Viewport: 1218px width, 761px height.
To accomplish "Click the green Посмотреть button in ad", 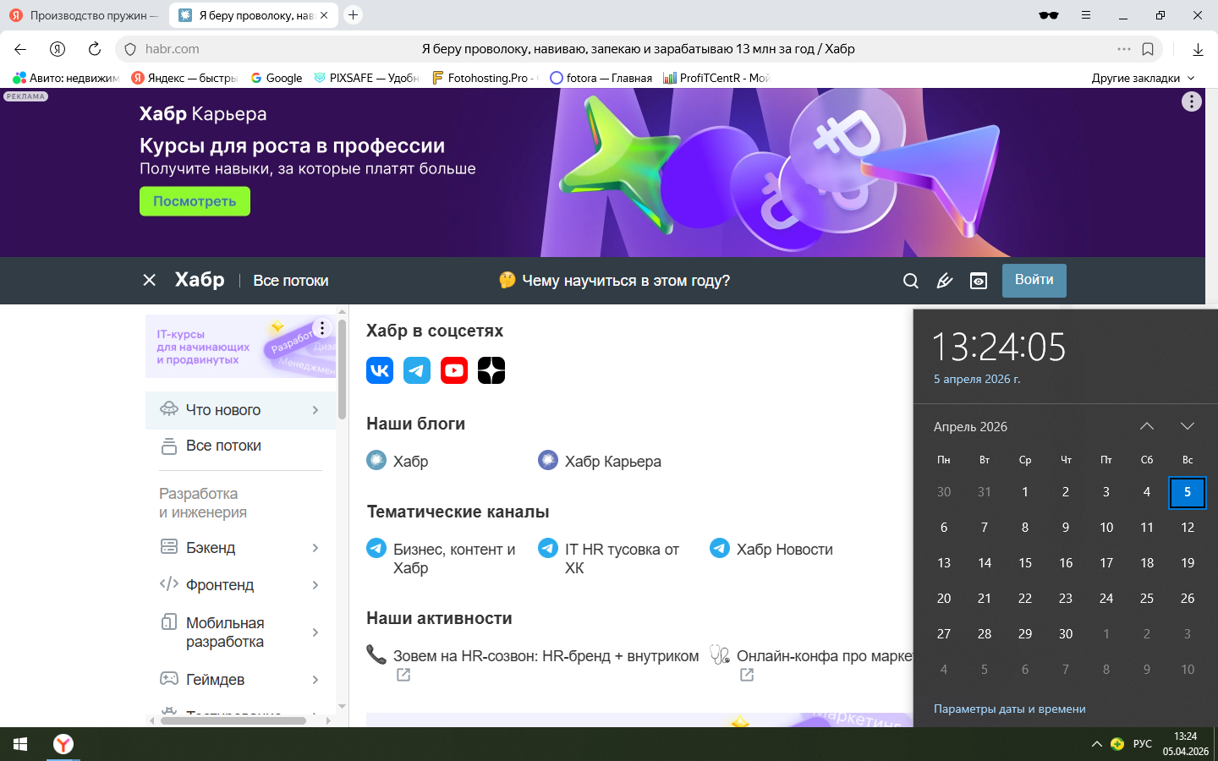I will coord(195,201).
